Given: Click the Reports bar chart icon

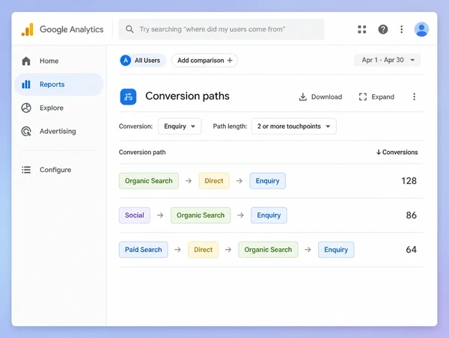Looking at the screenshot, I should [x=26, y=84].
